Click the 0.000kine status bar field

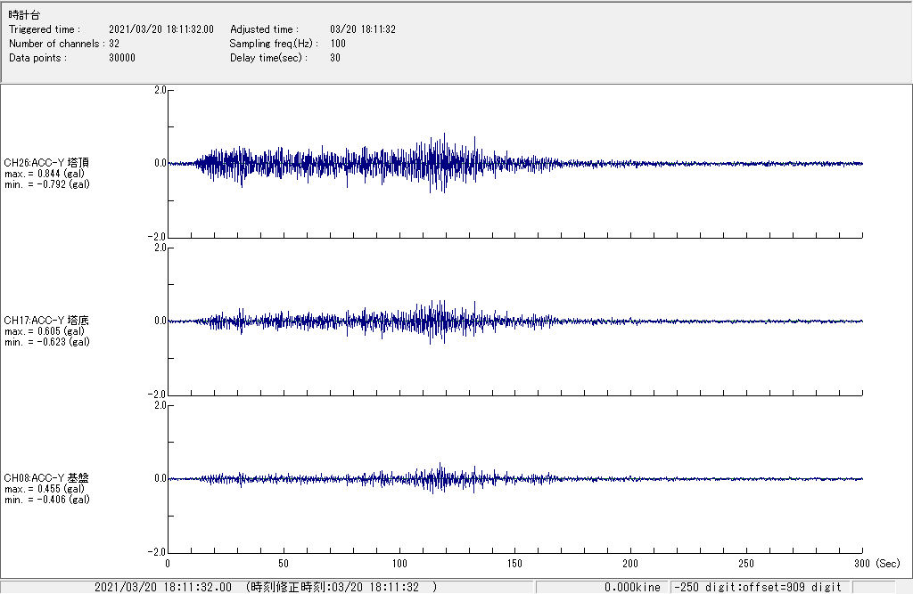point(632,587)
